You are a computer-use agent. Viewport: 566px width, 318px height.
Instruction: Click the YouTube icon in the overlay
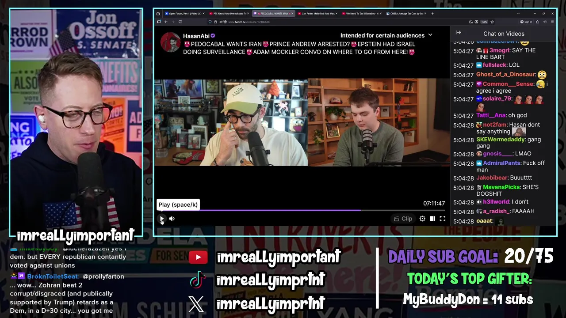[x=198, y=257]
